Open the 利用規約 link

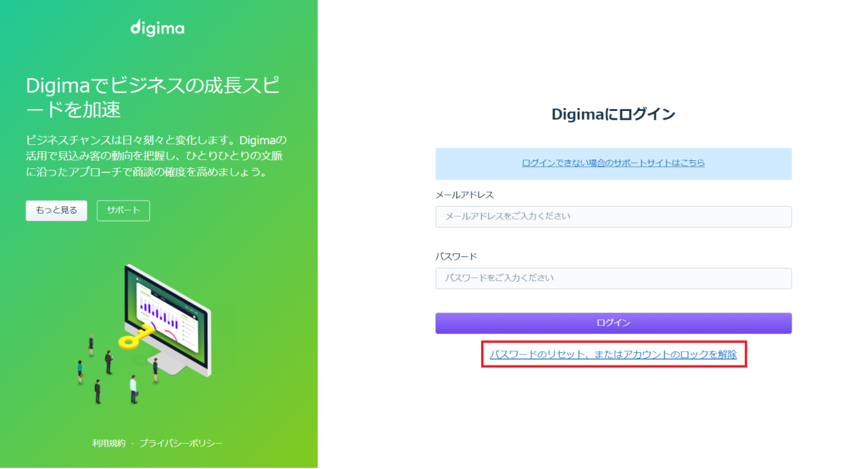click(x=109, y=443)
